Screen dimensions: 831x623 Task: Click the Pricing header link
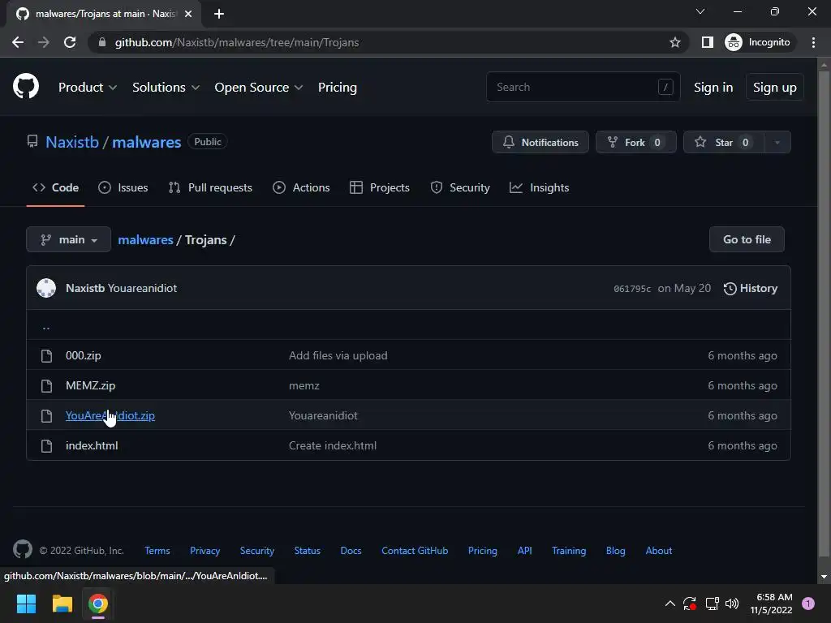tap(338, 88)
